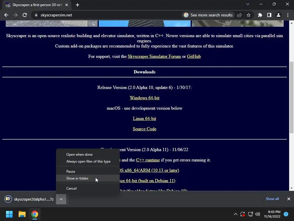This screenshot has width=294, height=221.
Task: Select Show in folder
Action: pos(88,178)
